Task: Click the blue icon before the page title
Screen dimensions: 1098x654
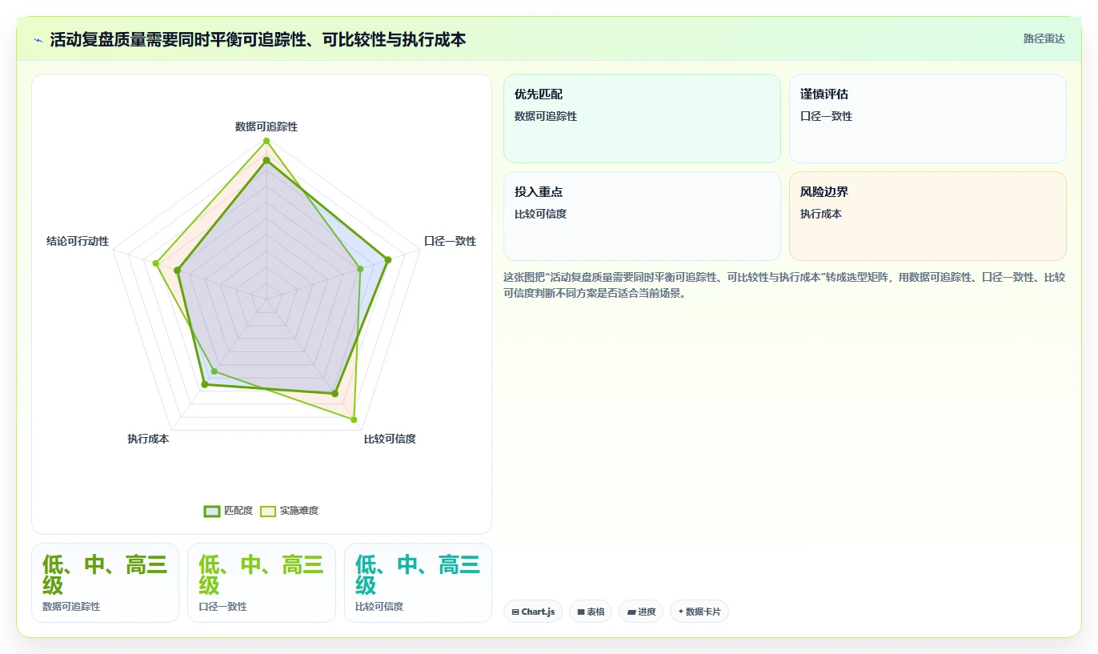Action: click(38, 40)
